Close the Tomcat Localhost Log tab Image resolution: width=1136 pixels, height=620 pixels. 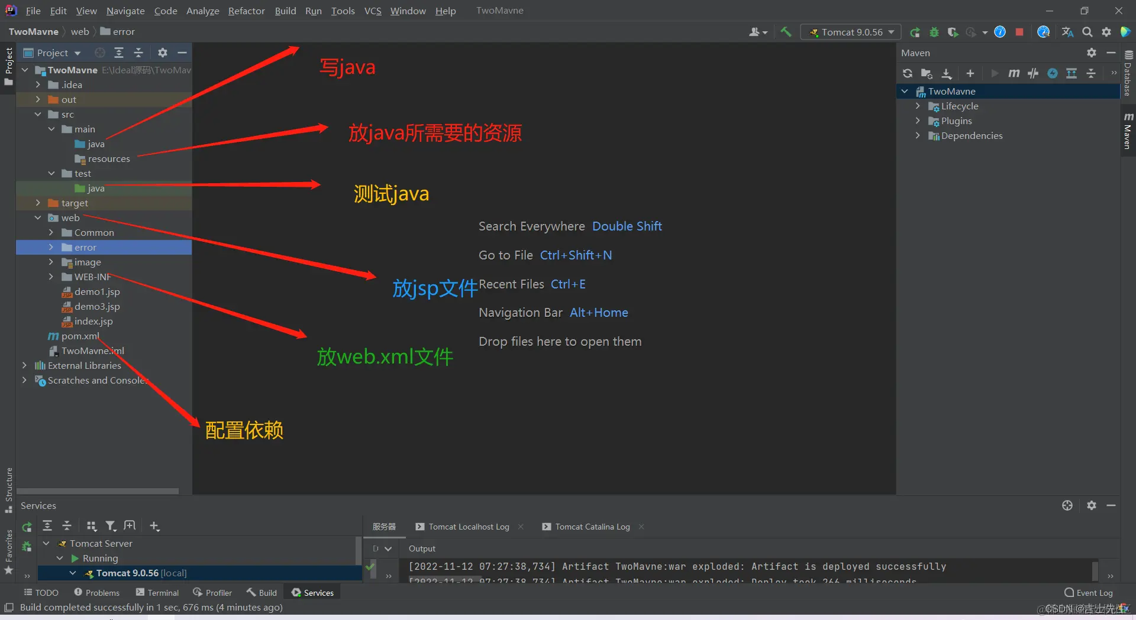coord(521,527)
